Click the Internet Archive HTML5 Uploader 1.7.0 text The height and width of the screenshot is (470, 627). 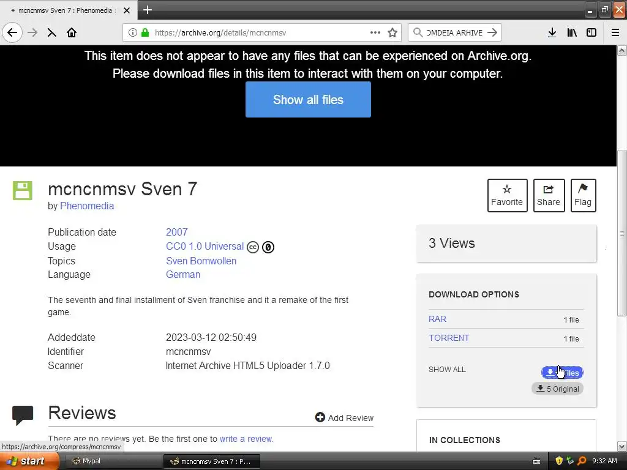(248, 366)
